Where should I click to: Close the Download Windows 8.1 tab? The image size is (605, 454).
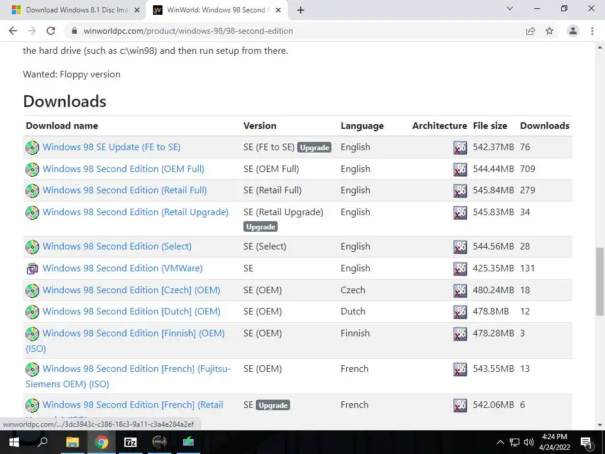click(137, 11)
